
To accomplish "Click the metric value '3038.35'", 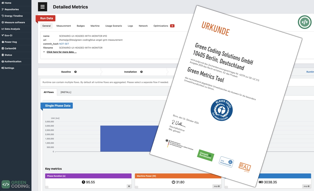I will pos(270,182).
